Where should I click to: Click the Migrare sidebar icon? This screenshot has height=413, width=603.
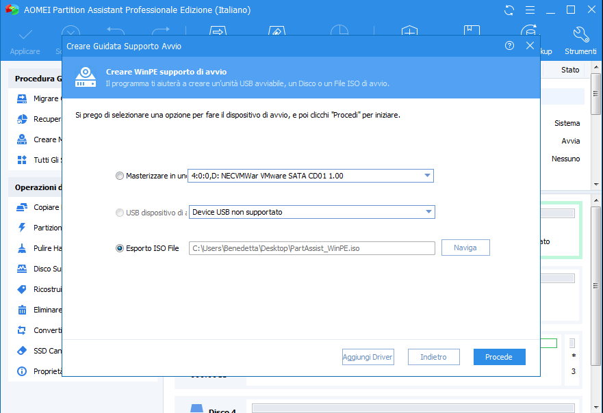tap(22, 98)
